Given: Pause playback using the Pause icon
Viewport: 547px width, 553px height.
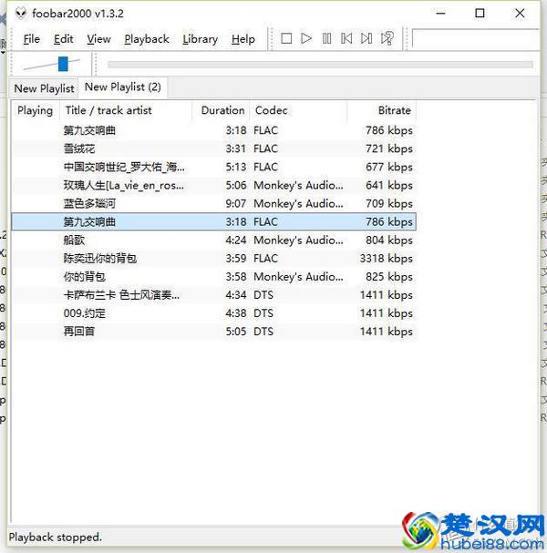Looking at the screenshot, I should click(326, 38).
